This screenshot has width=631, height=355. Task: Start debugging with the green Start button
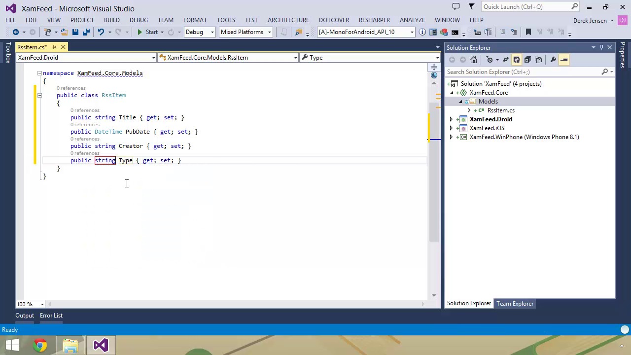pyautogui.click(x=147, y=32)
